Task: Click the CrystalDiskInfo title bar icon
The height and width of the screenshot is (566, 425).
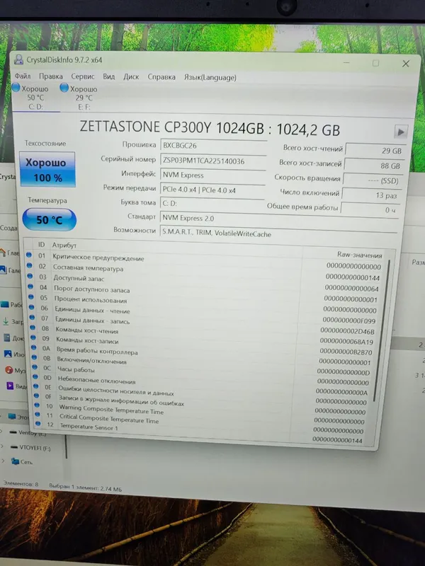Action: [19, 59]
